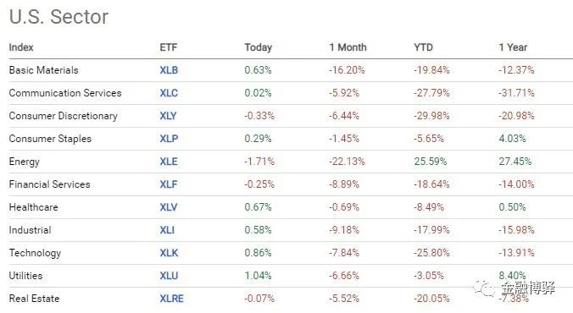
Task: Open the XLU ETF link
Action: [169, 276]
